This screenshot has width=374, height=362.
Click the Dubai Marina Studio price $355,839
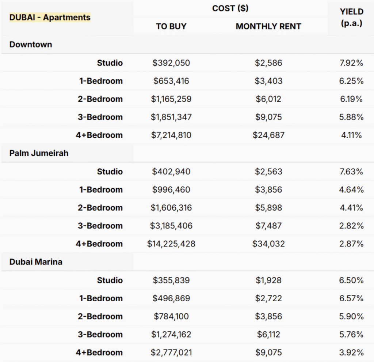(171, 280)
